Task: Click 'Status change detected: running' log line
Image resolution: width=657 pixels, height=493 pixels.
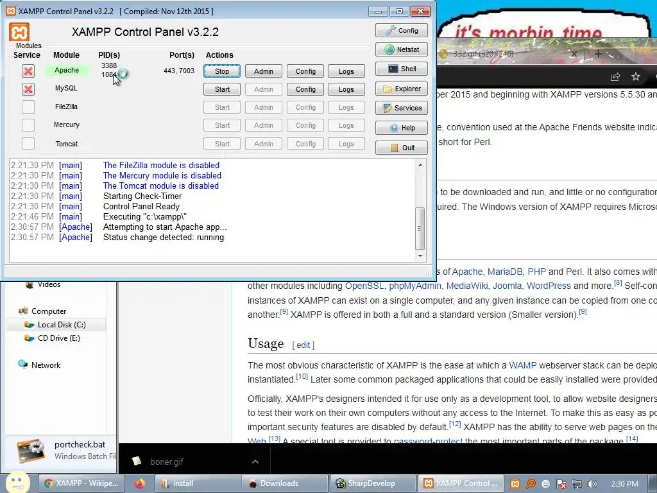Action: [164, 238]
